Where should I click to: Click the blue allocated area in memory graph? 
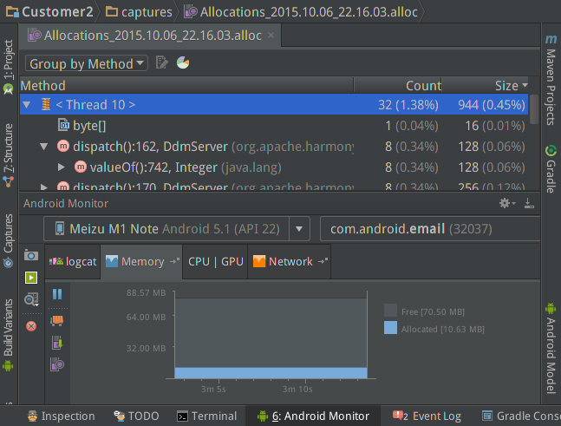click(x=271, y=373)
